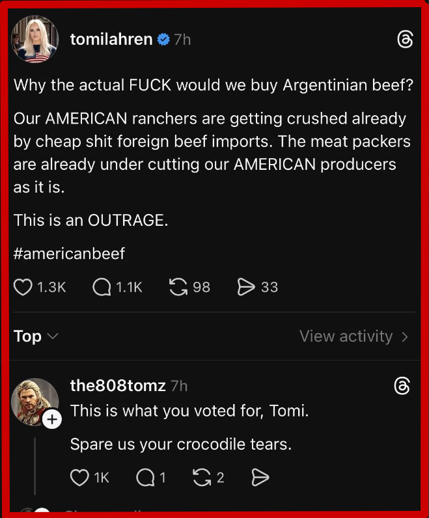Follow the808tomz using the plus badge
The height and width of the screenshot is (518, 429).
click(52, 420)
